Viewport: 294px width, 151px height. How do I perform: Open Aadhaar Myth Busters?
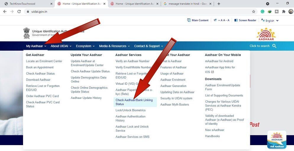click(x=175, y=104)
